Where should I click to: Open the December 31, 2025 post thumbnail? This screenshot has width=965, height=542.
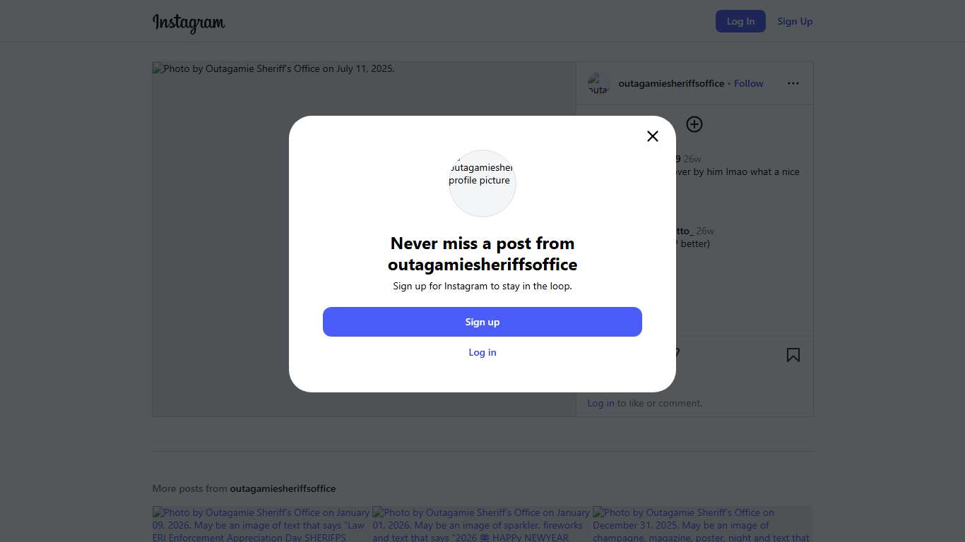pyautogui.click(x=701, y=524)
